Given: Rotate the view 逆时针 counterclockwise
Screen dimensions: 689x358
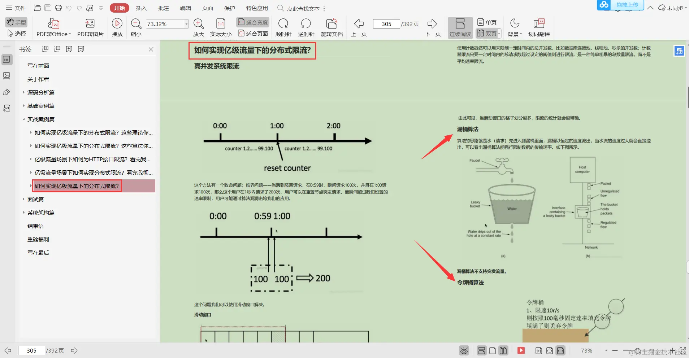Looking at the screenshot, I should coord(306,28).
